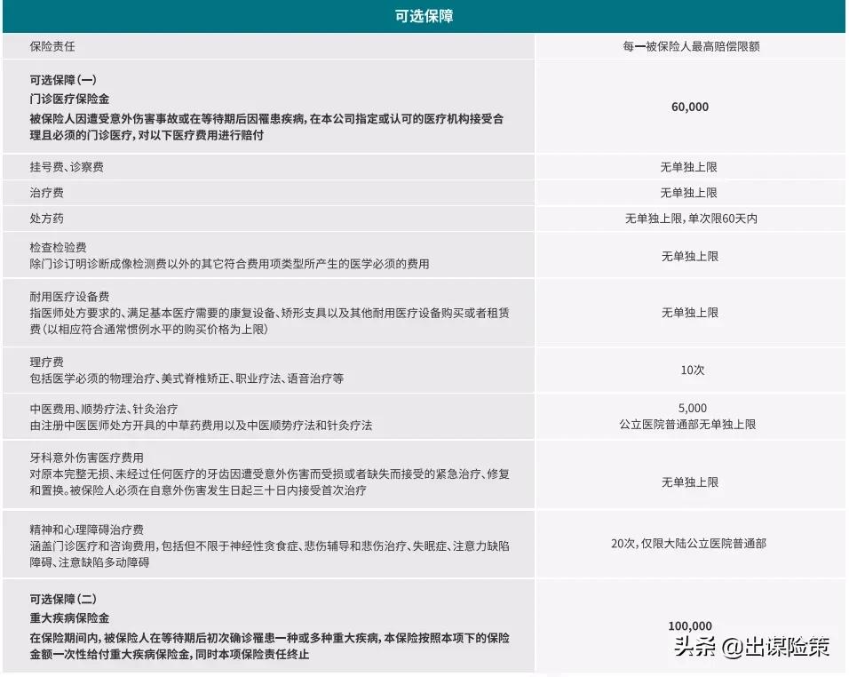Select the 可选保障（一）门诊医疗保险金 row
The width and height of the screenshot is (849, 677).
click(x=266, y=107)
